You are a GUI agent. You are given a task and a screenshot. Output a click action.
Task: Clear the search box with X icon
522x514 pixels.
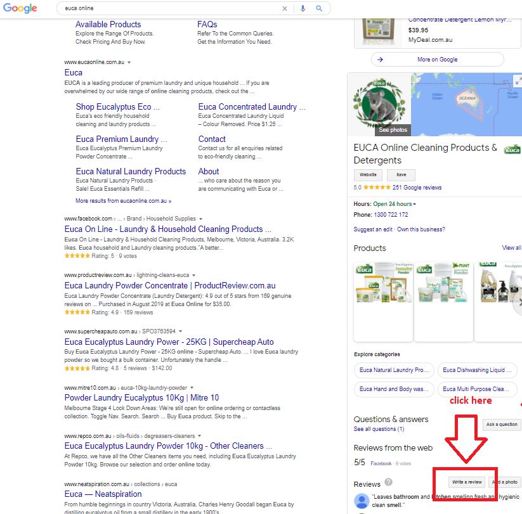tap(285, 9)
